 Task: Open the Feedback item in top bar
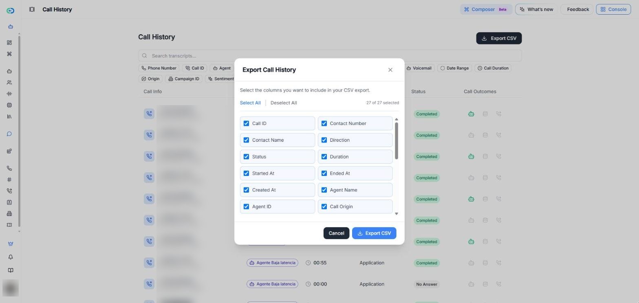point(577,9)
